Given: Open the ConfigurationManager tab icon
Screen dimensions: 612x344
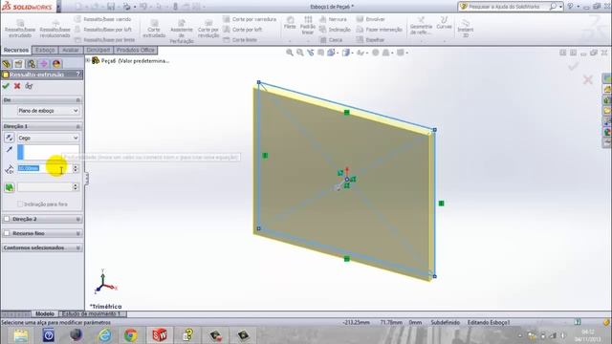Looking at the screenshot, I should 32,64.
